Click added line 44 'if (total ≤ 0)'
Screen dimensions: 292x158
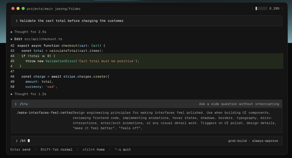tap(147, 56)
